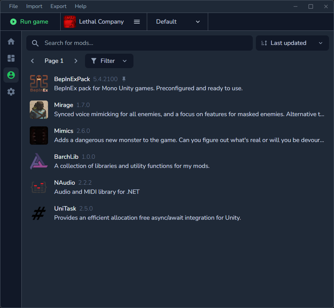The width and height of the screenshot is (334, 308).
Task: Go to next page arrow
Action: tap(76, 61)
